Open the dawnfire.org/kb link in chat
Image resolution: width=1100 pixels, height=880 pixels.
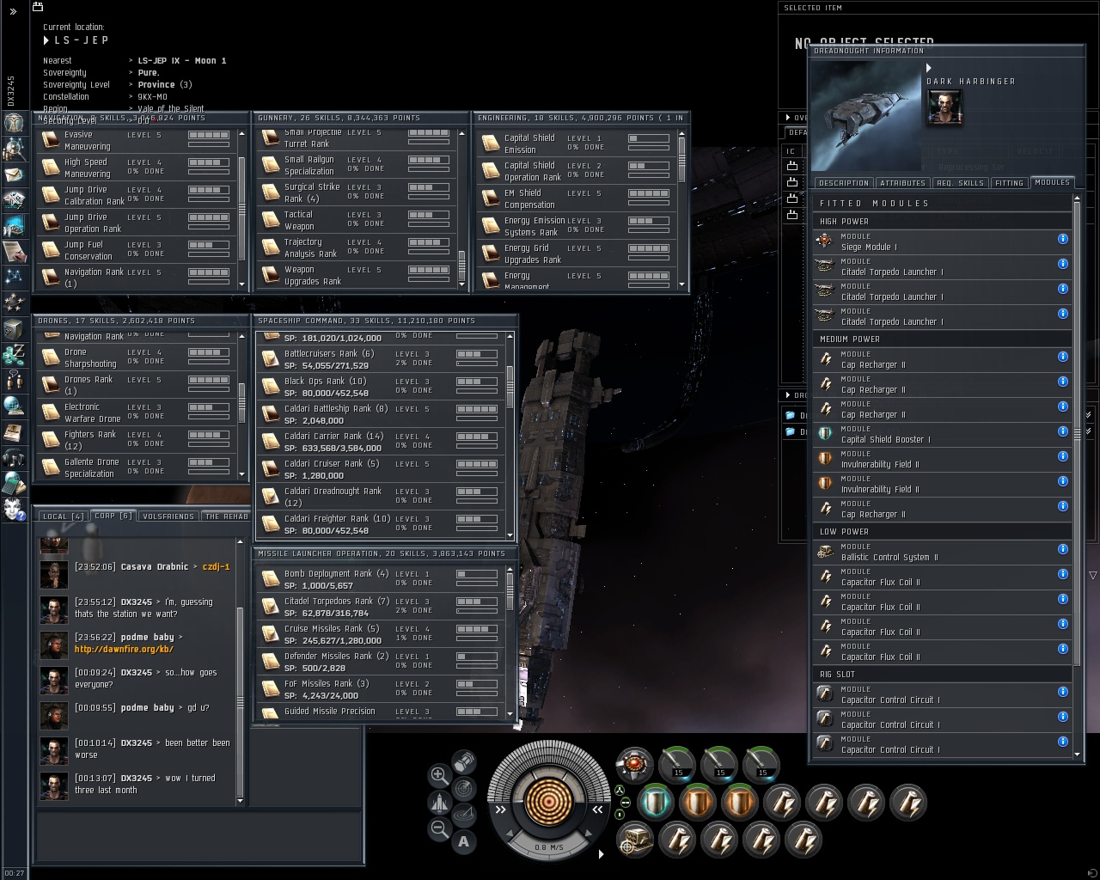pos(124,650)
